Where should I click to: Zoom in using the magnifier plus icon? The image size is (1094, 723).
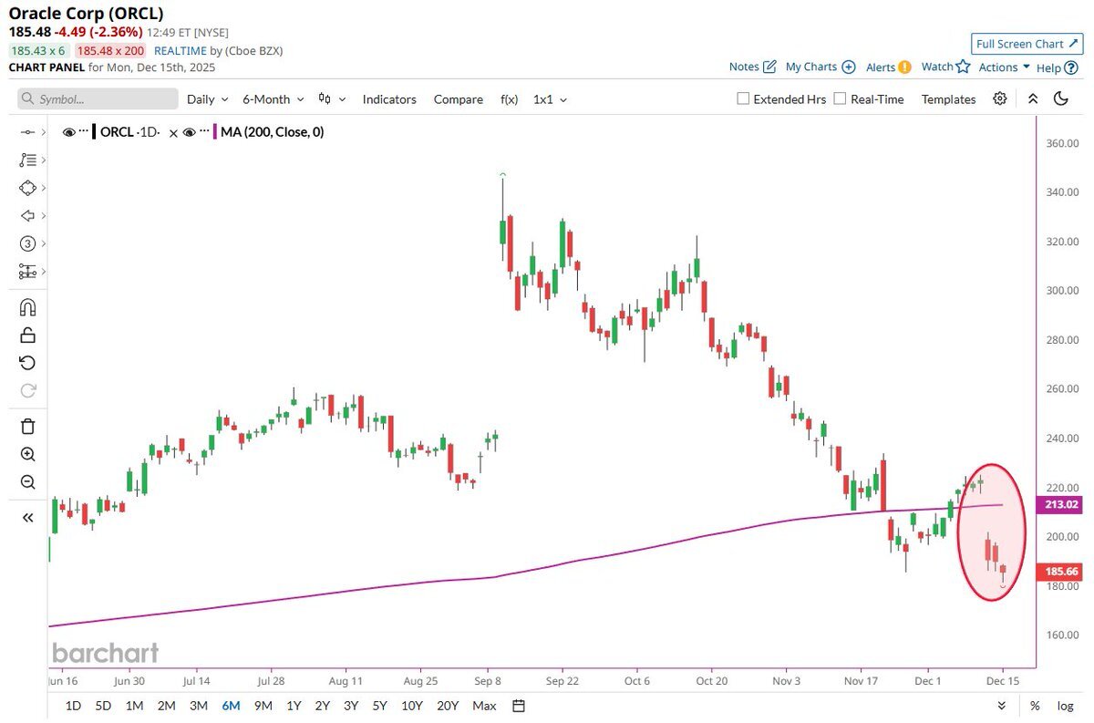click(x=27, y=454)
